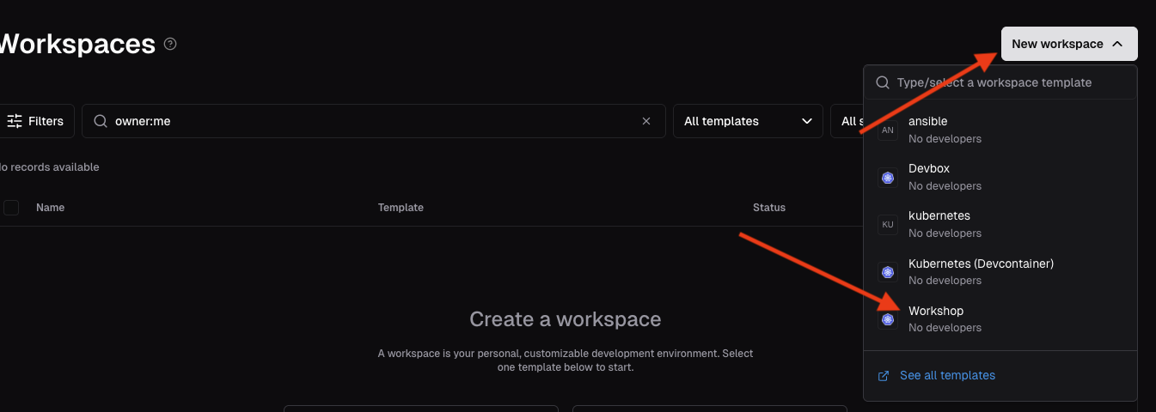Select the kubernetes template
This screenshot has height=412, width=1156.
pyautogui.click(x=1000, y=224)
